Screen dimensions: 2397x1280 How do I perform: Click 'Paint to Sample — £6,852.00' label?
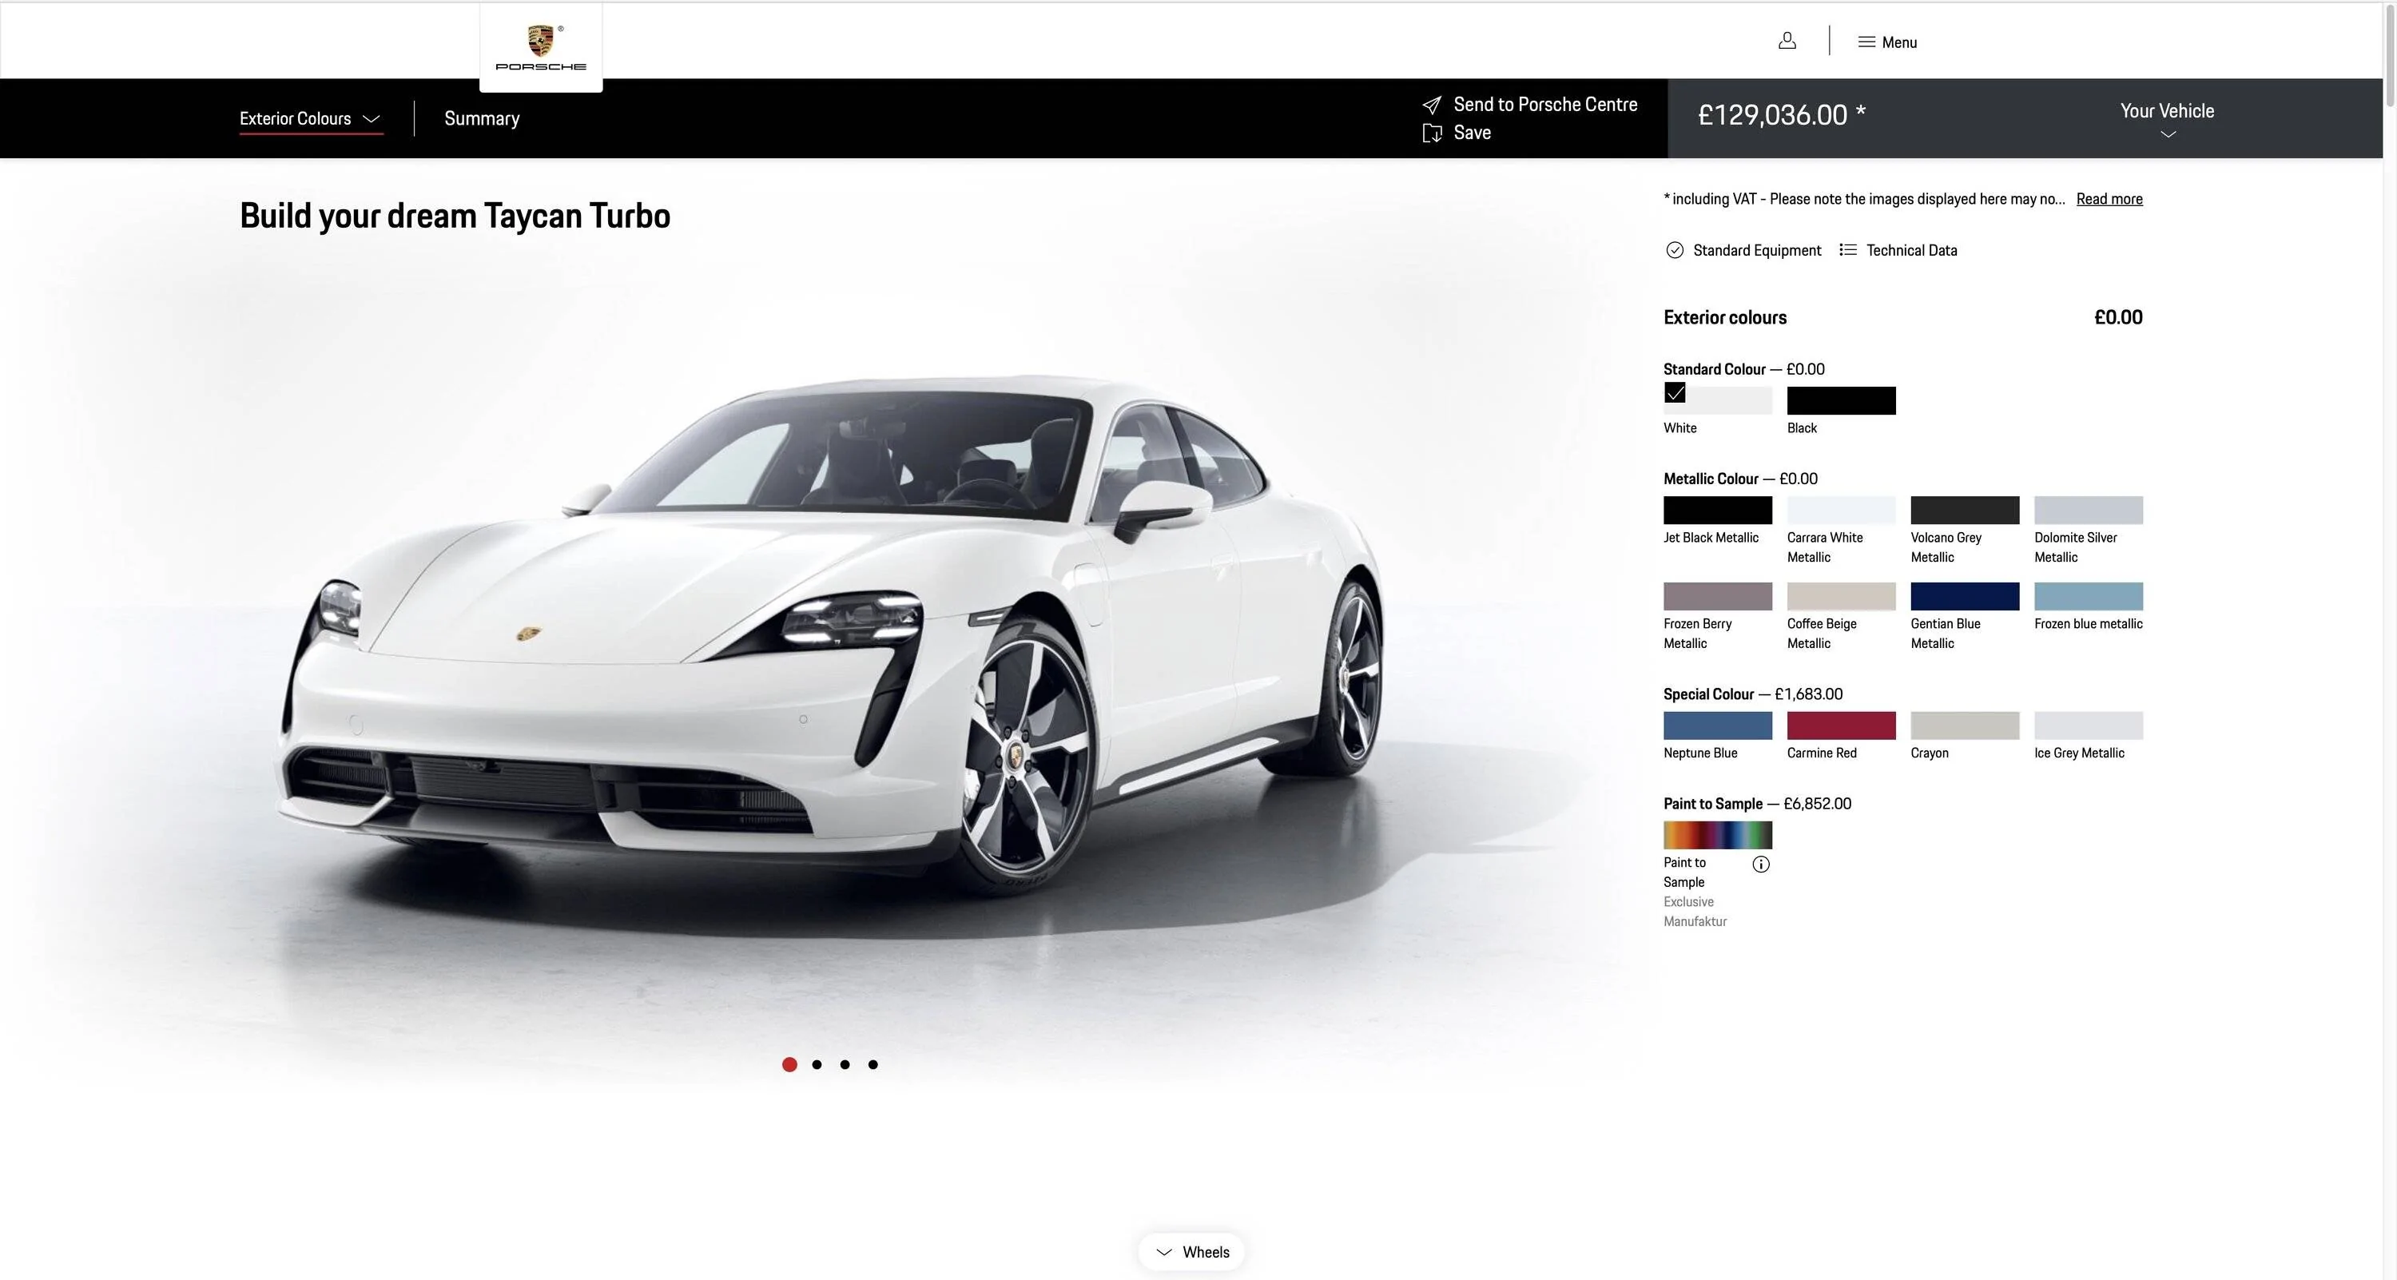point(1757,804)
